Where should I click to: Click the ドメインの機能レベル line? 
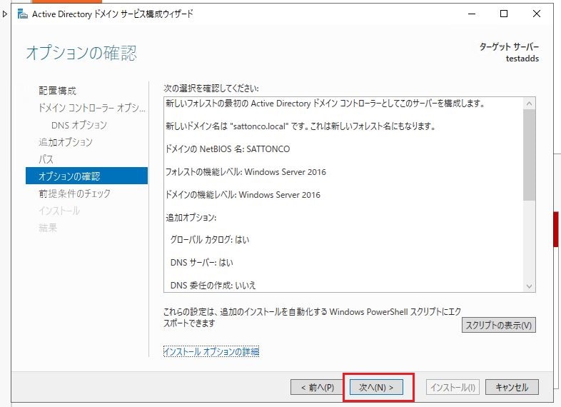[x=243, y=195]
